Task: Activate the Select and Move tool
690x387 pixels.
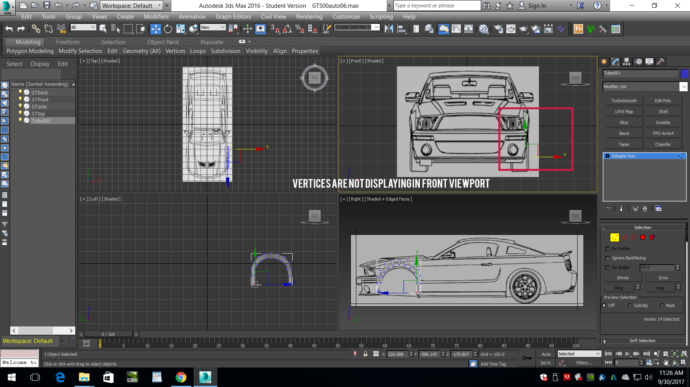Action: pos(156,29)
